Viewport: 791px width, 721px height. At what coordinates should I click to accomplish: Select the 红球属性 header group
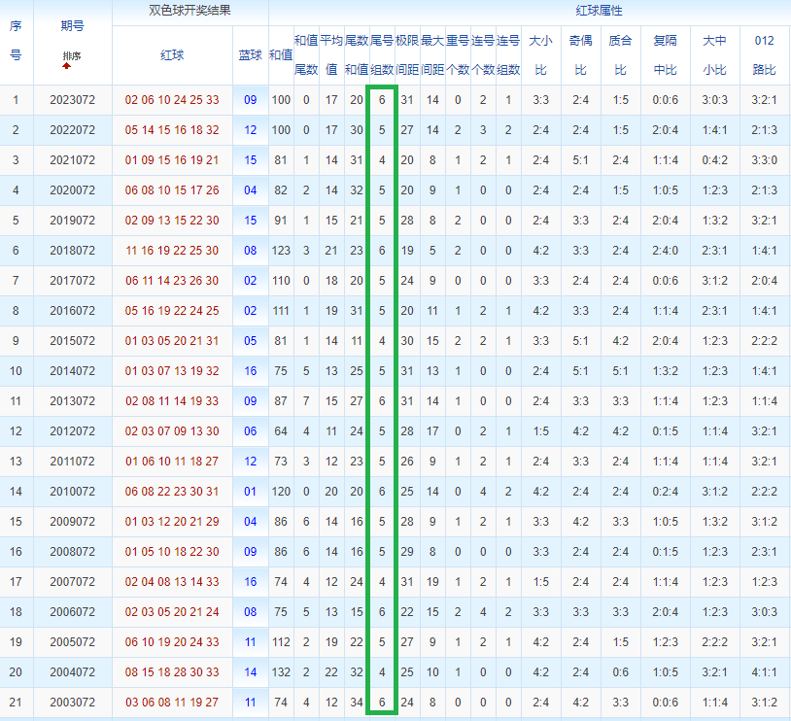point(599,11)
